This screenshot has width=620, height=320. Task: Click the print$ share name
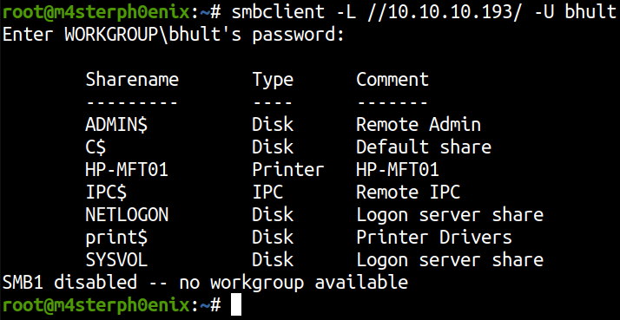116,238
